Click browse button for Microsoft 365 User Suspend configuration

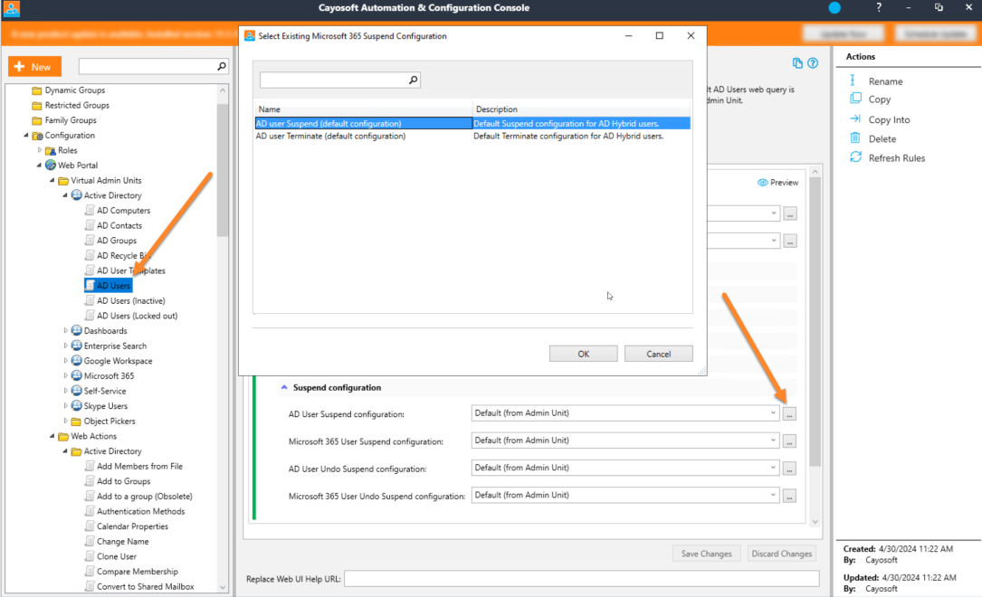(x=789, y=441)
